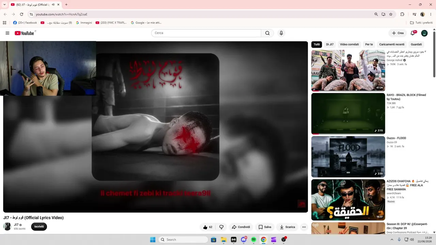Click the Windows Start button
Viewport: 436px width, 245px height.
[x=153, y=240]
